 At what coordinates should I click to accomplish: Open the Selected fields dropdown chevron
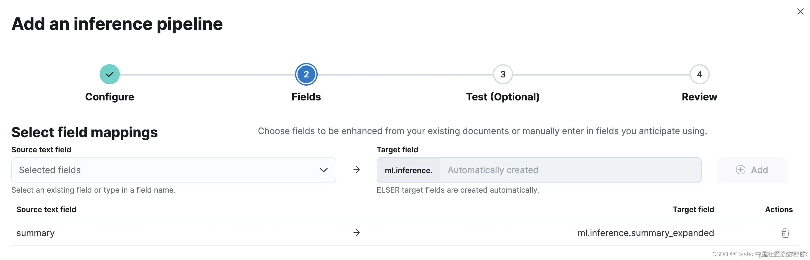(x=323, y=170)
